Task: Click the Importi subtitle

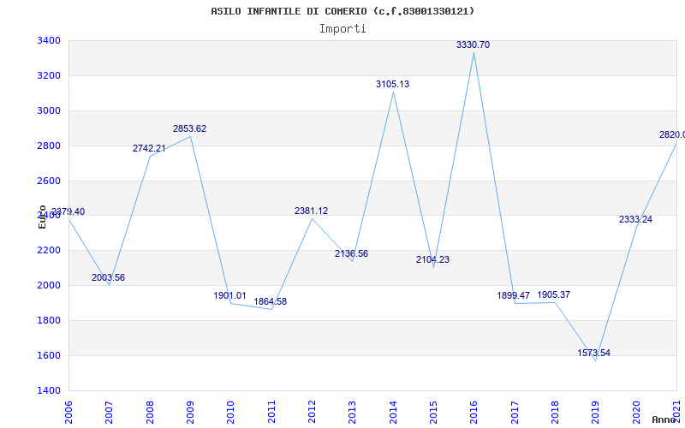Action: click(x=342, y=29)
